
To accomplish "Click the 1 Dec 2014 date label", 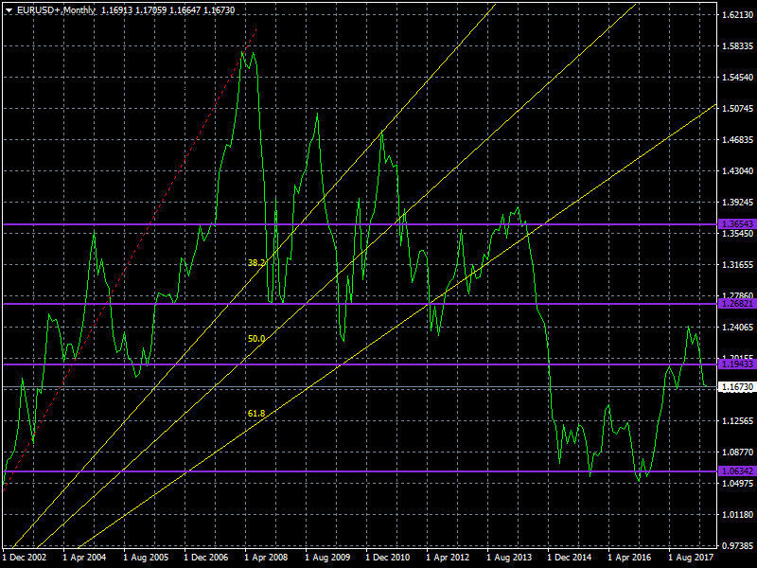I will pos(570,558).
